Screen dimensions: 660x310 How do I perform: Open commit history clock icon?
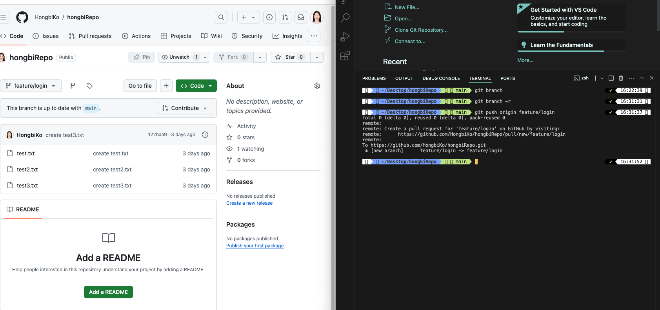pos(205,135)
